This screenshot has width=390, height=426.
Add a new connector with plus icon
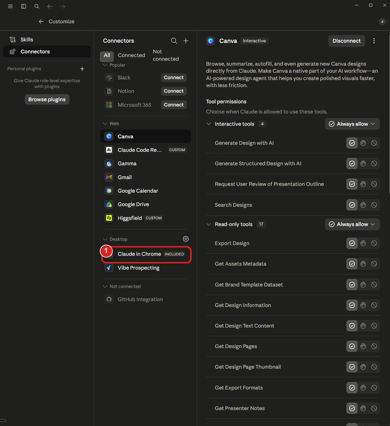[186, 41]
